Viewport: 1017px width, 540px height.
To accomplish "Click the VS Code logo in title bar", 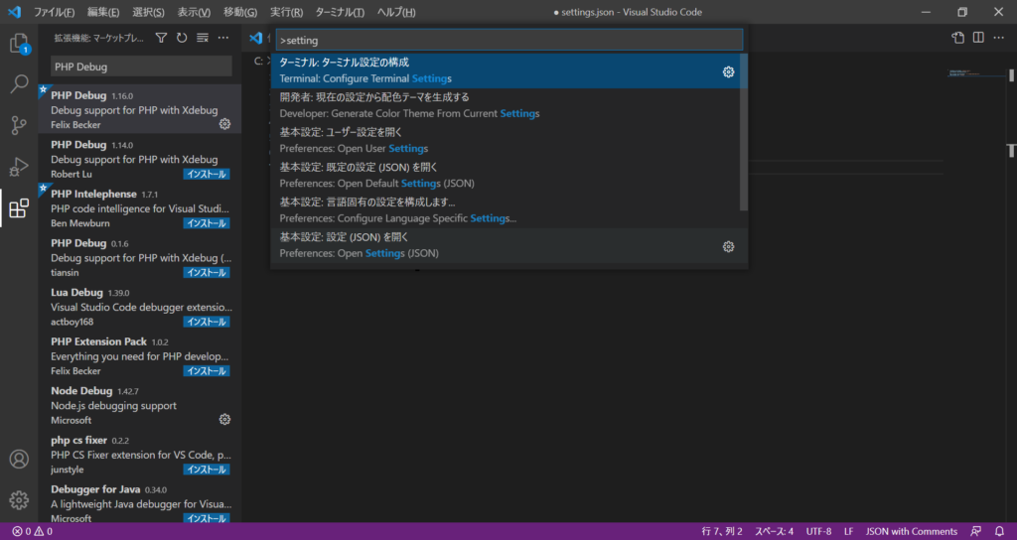I will point(14,12).
